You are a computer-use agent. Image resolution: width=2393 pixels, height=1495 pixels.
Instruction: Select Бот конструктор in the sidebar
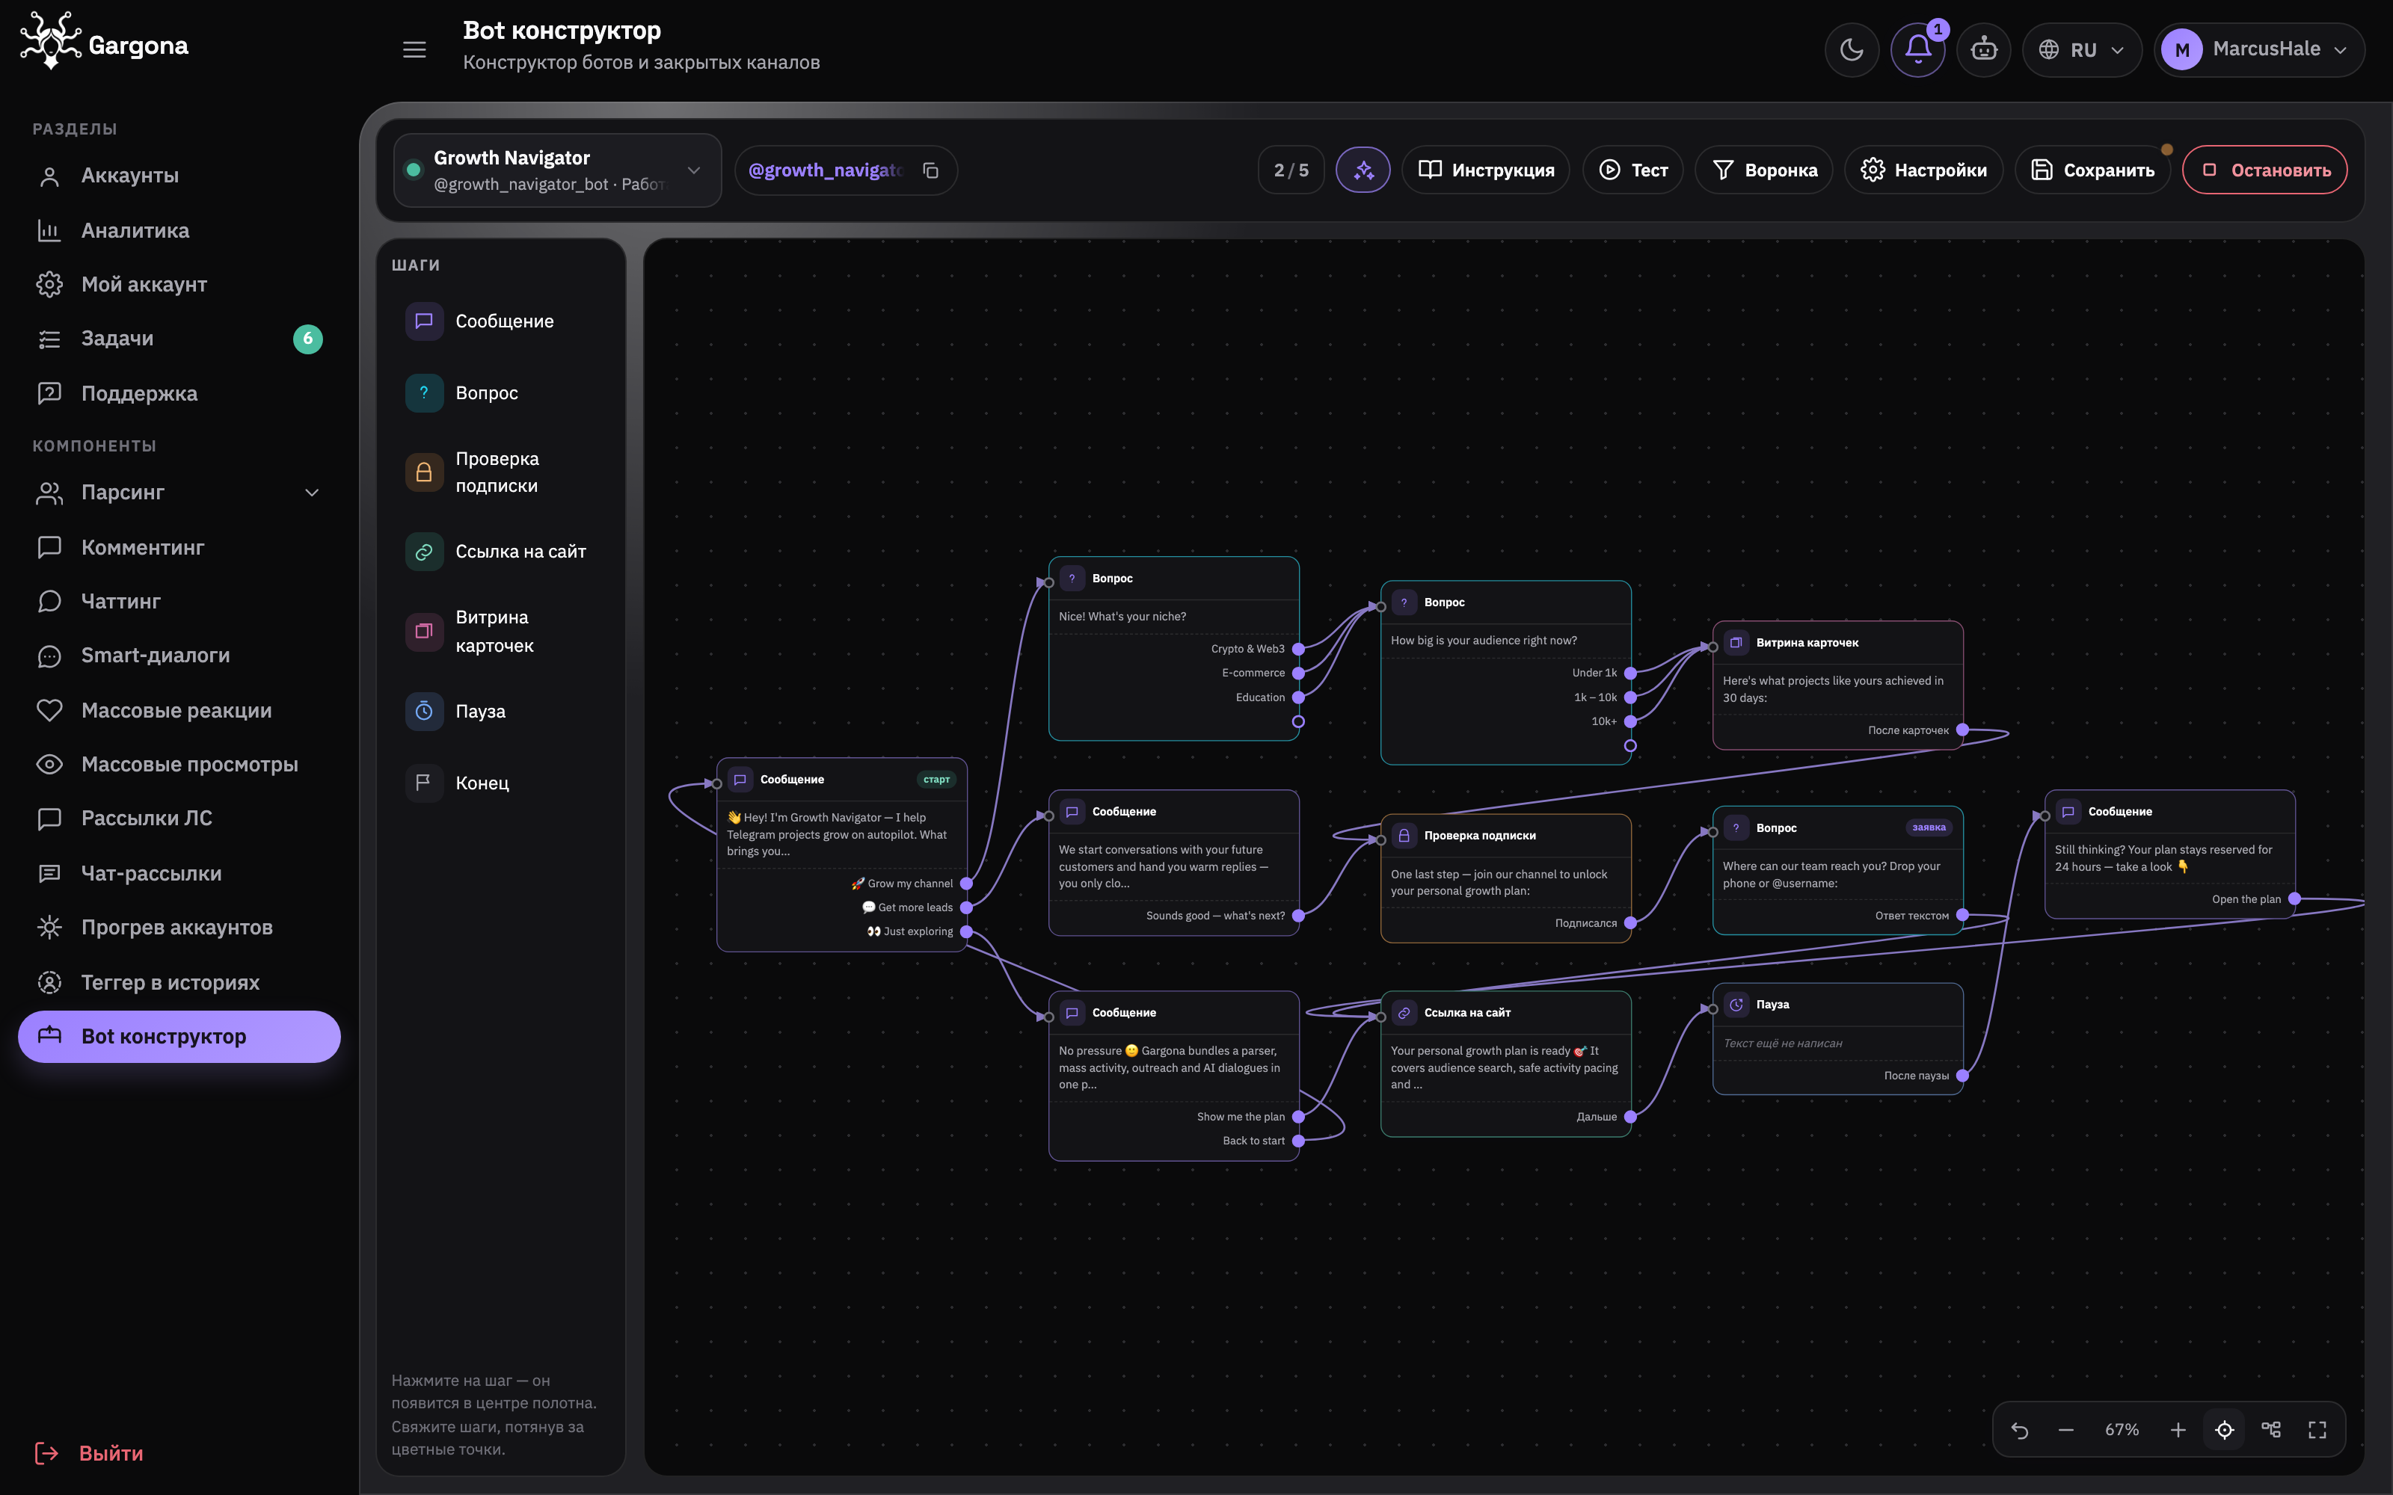click(179, 1036)
